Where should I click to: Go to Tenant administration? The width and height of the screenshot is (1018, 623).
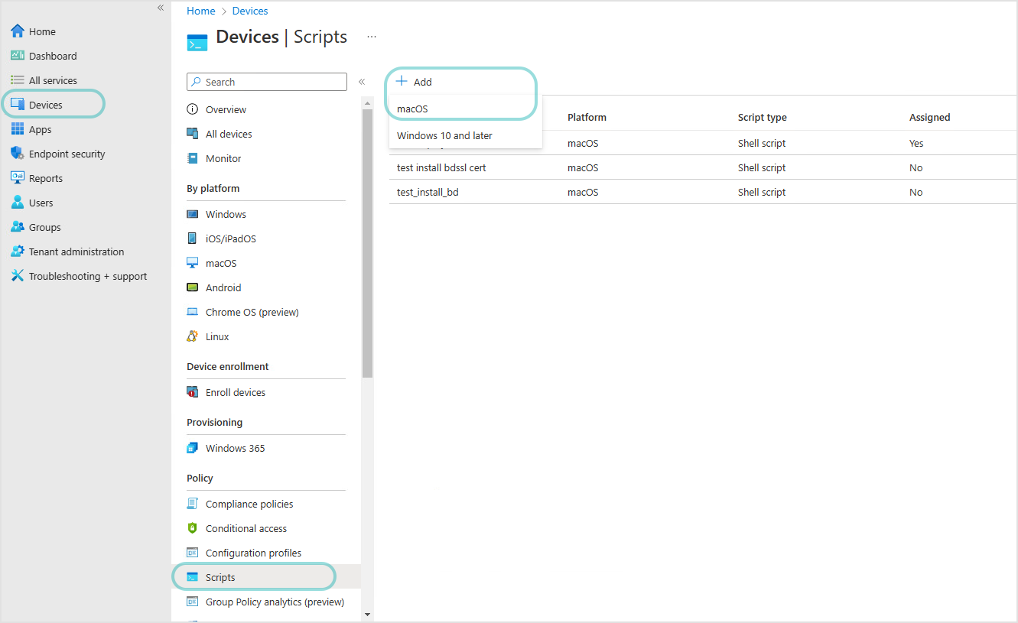coord(76,251)
